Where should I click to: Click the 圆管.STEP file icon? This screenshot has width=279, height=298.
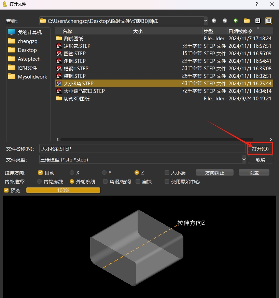(x=59, y=53)
